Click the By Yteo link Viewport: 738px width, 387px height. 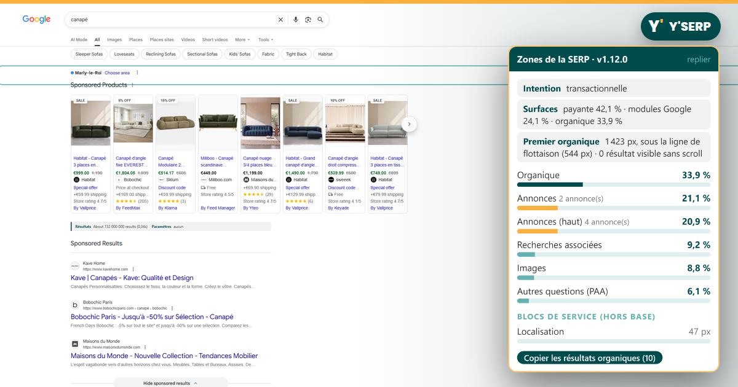250,208
